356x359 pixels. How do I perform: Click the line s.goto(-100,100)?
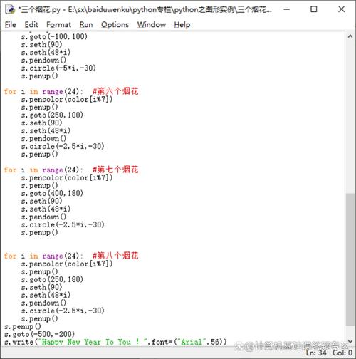54,37
